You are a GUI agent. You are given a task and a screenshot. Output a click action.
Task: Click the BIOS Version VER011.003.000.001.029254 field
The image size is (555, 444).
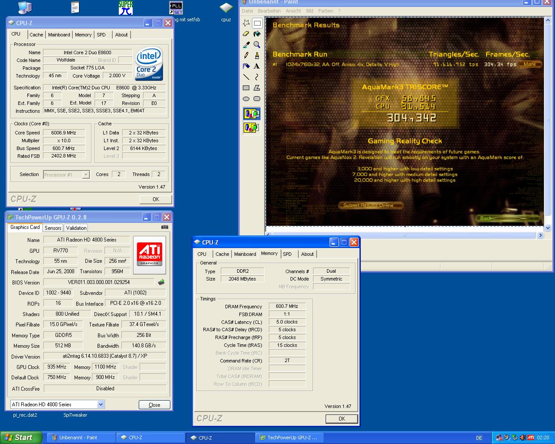[x=99, y=282]
